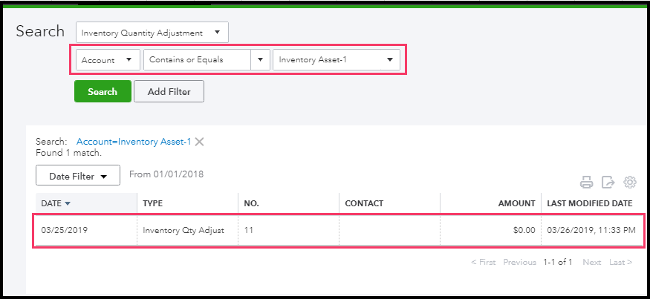Screen dimensions: 650x299
Task: Click the print icon above the results
Action: coord(586,182)
